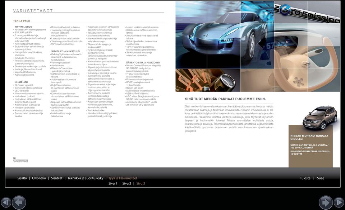345x210 pixels.
Task: Click the TEKNA PACK heading
Action: coord(22,21)
